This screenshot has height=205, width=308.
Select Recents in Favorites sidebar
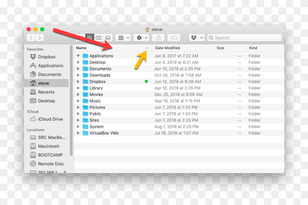tap(46, 92)
